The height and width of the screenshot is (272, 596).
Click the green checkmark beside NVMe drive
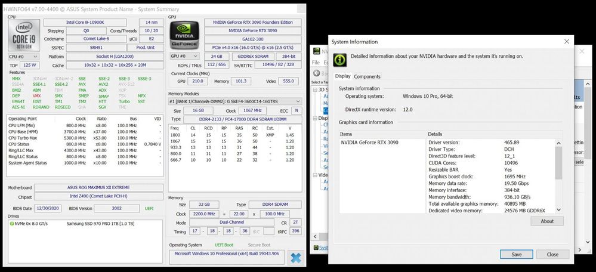click(x=12, y=224)
